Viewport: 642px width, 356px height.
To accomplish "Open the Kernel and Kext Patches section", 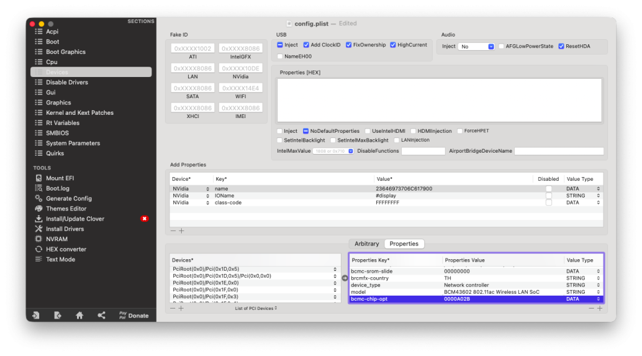I will pyautogui.click(x=80, y=113).
